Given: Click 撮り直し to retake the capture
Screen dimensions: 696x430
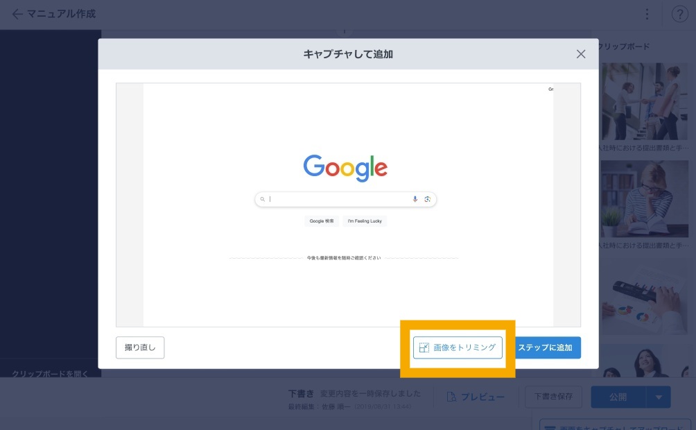Looking at the screenshot, I should click(140, 347).
